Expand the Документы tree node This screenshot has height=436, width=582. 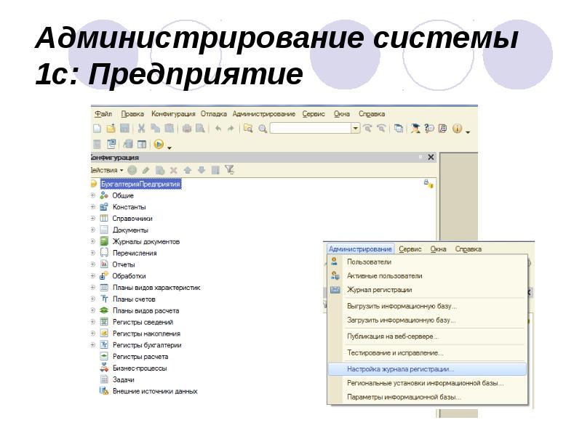[x=93, y=230]
